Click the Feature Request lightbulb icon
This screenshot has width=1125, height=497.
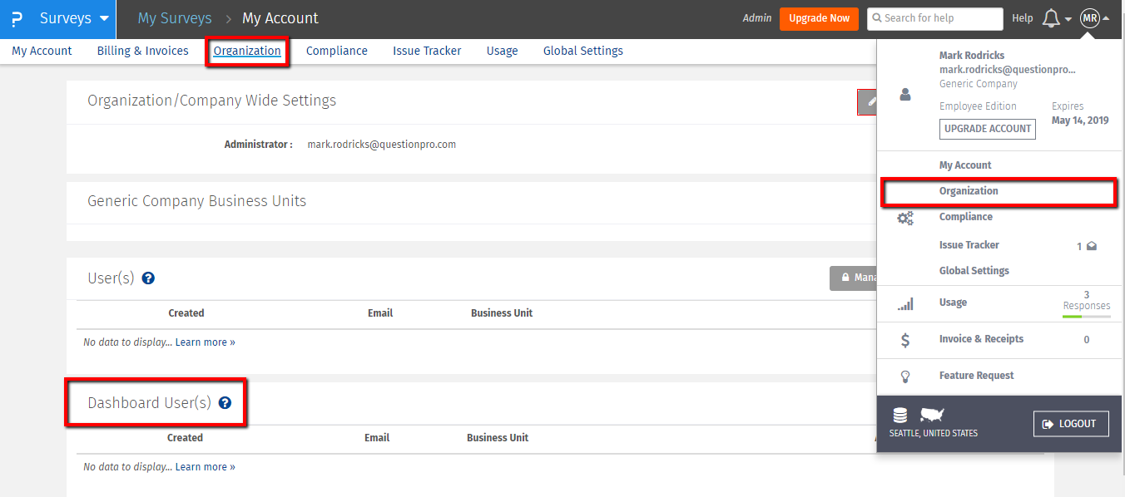click(905, 376)
